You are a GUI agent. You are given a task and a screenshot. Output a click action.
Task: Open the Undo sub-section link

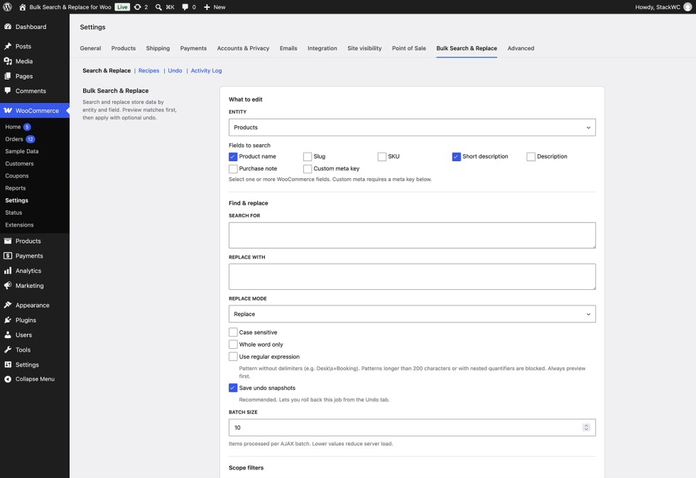175,70
